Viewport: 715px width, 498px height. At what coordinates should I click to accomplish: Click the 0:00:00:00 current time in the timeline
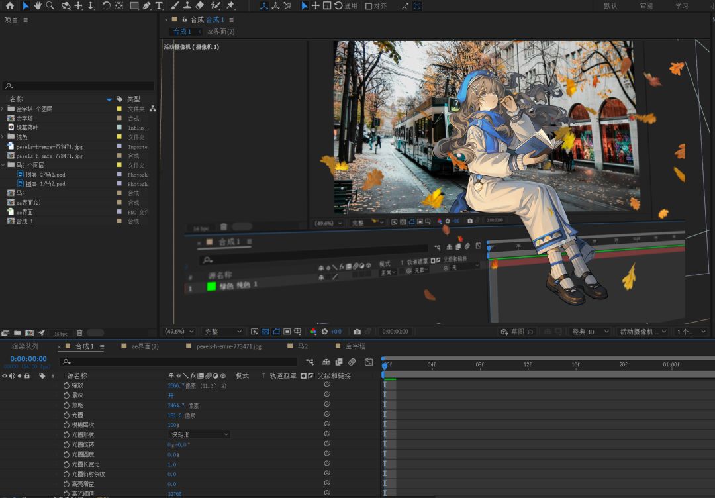point(28,359)
